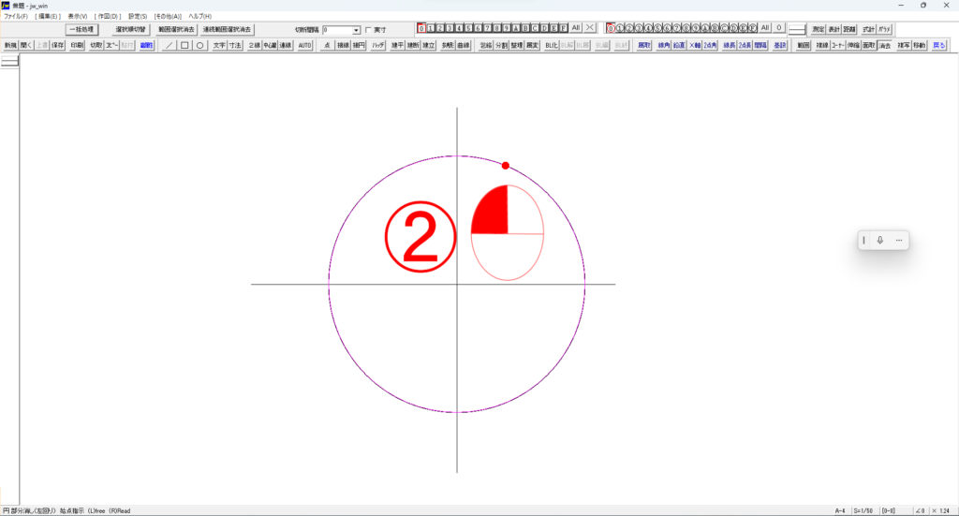Select the rectangle (□) drawing tool
The image size is (959, 516).
(x=184, y=45)
